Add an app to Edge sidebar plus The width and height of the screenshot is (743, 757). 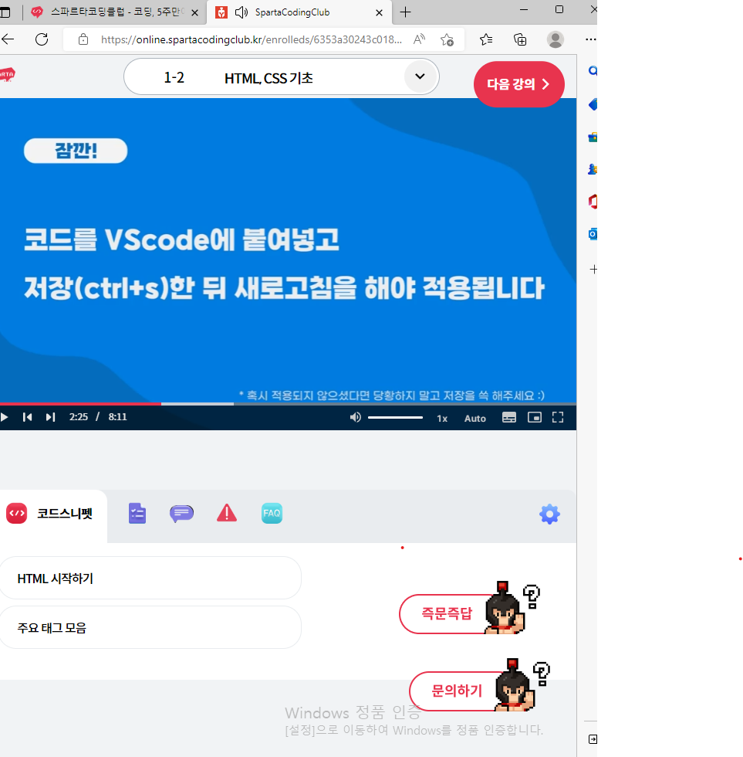click(x=593, y=270)
